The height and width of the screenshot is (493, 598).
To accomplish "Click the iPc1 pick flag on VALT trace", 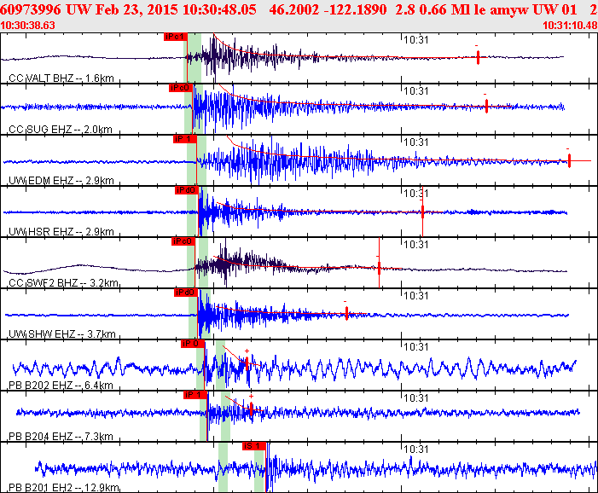I will 176,37.
